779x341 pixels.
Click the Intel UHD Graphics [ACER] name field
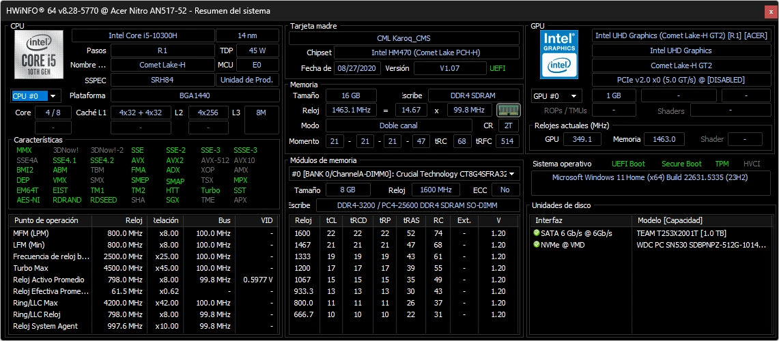(x=681, y=35)
